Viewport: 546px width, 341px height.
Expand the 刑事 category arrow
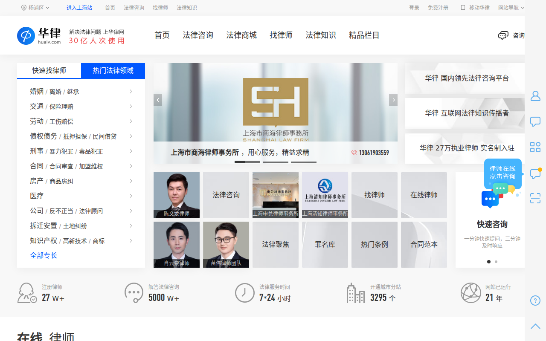131,151
